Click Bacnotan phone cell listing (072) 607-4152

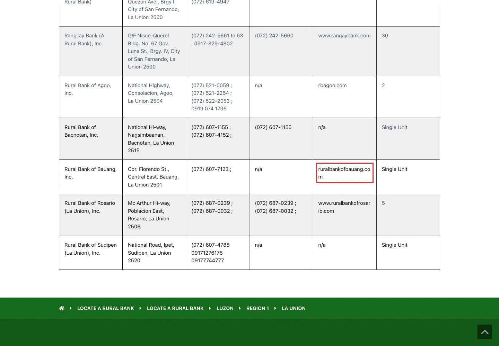point(218,139)
